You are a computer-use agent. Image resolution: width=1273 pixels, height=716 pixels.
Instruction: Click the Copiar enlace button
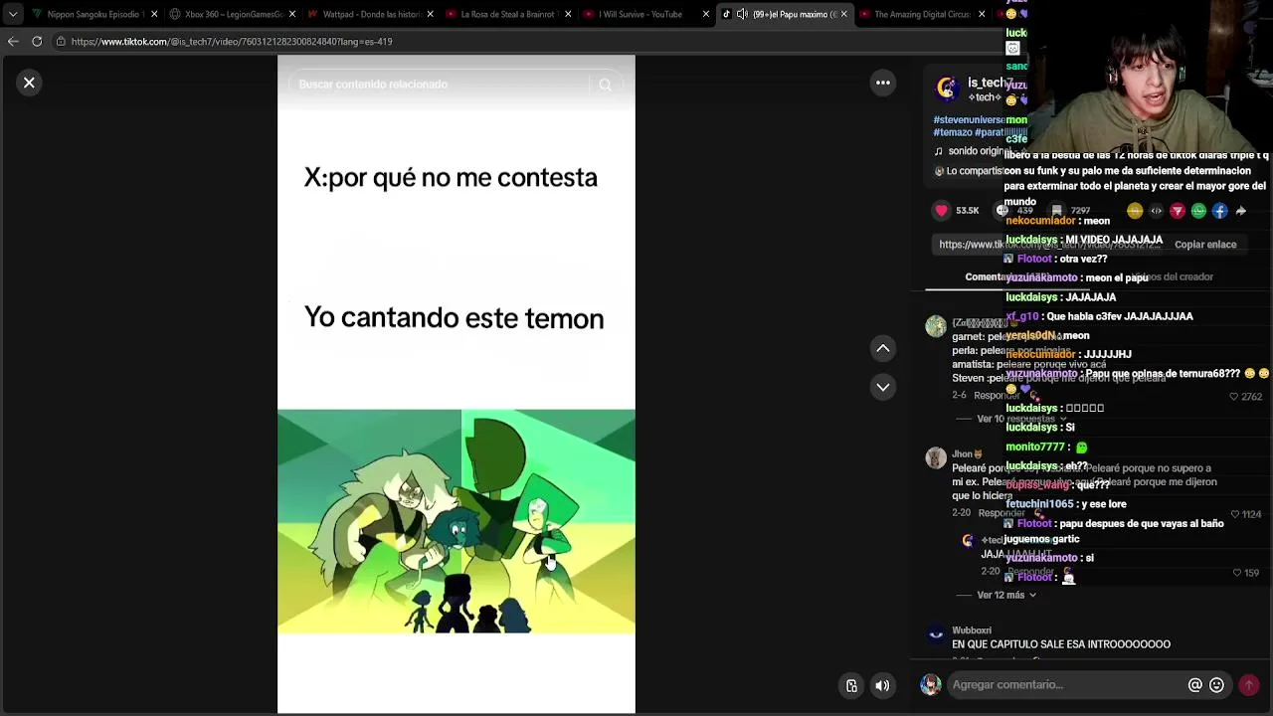pos(1204,245)
